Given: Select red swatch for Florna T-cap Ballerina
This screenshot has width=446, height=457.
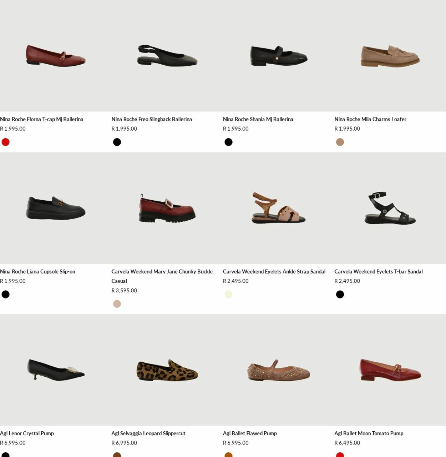Looking at the screenshot, I should [6, 142].
